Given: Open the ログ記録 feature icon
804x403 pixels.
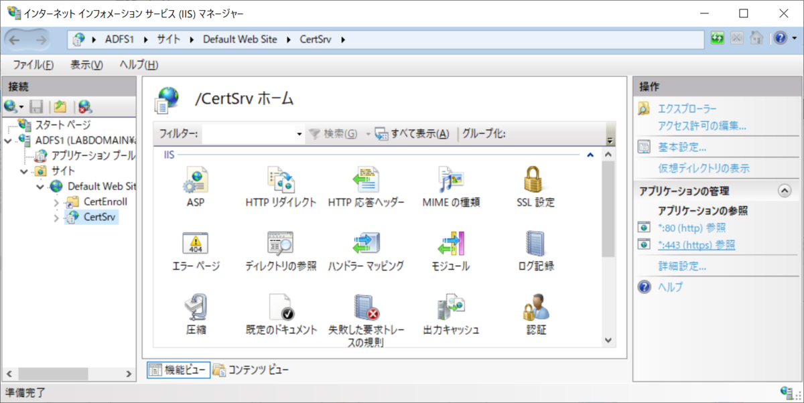Looking at the screenshot, I should tap(535, 244).
